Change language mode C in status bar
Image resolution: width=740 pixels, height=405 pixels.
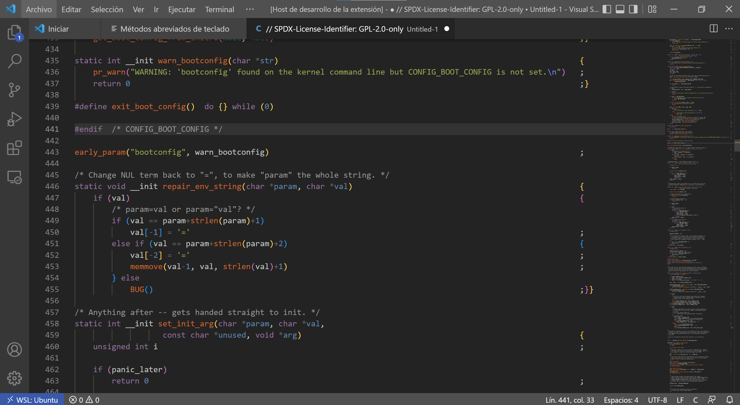(696, 400)
